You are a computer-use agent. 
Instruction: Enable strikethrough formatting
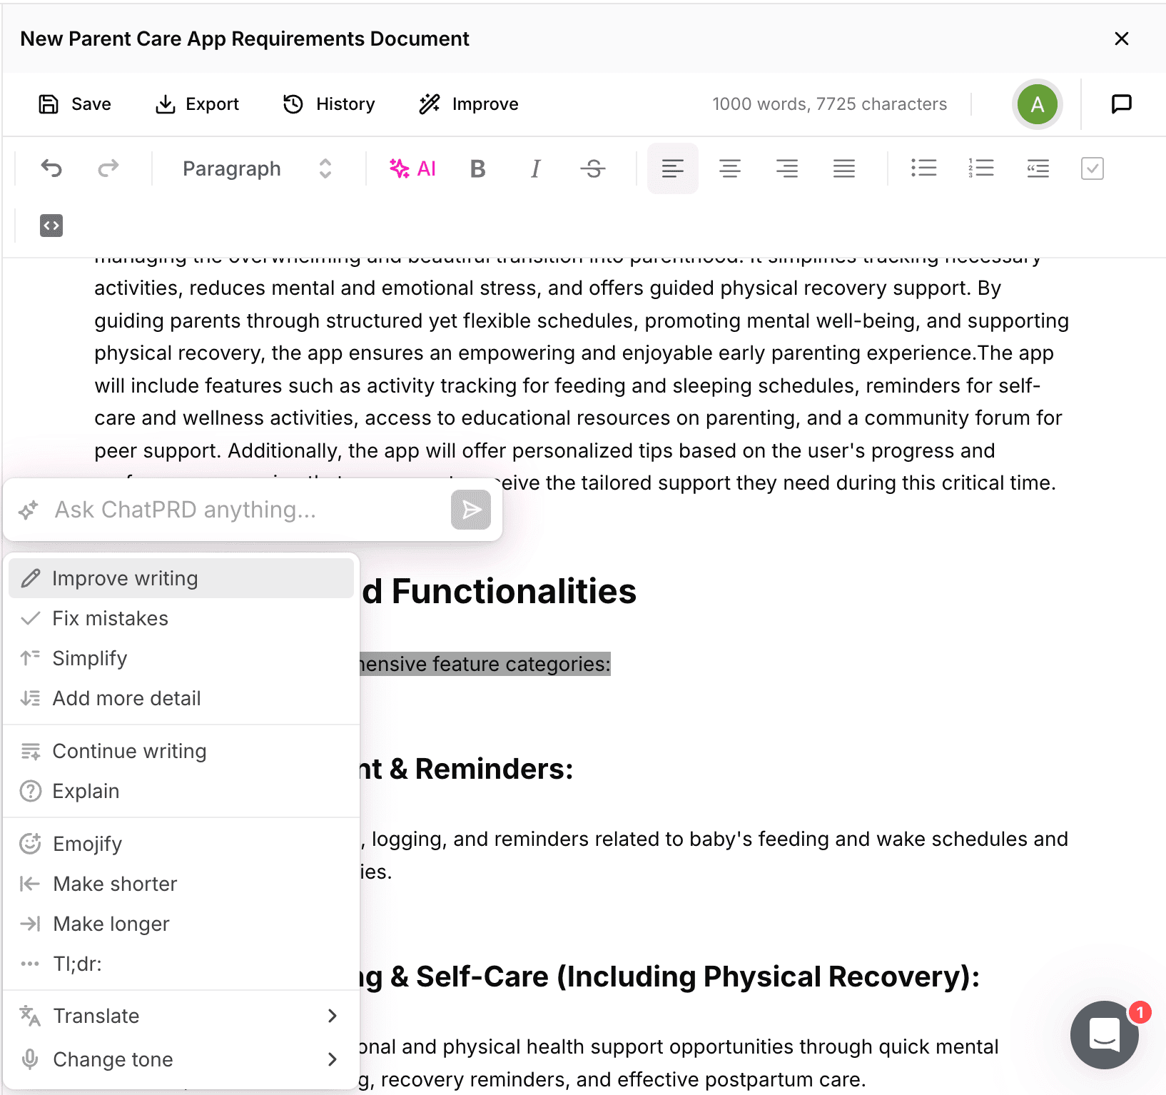593,168
